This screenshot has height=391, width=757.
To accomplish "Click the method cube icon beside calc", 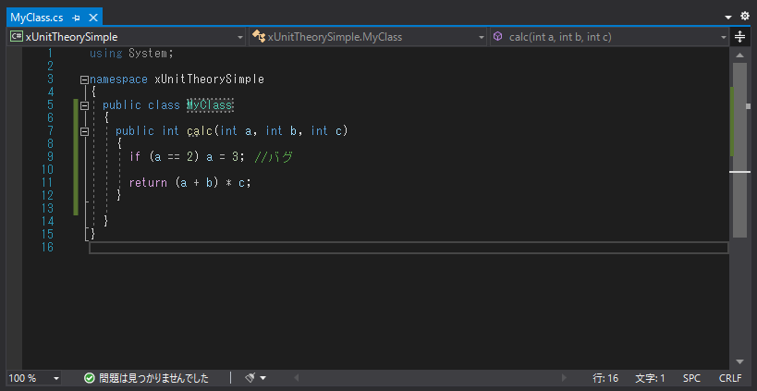I will tap(498, 37).
